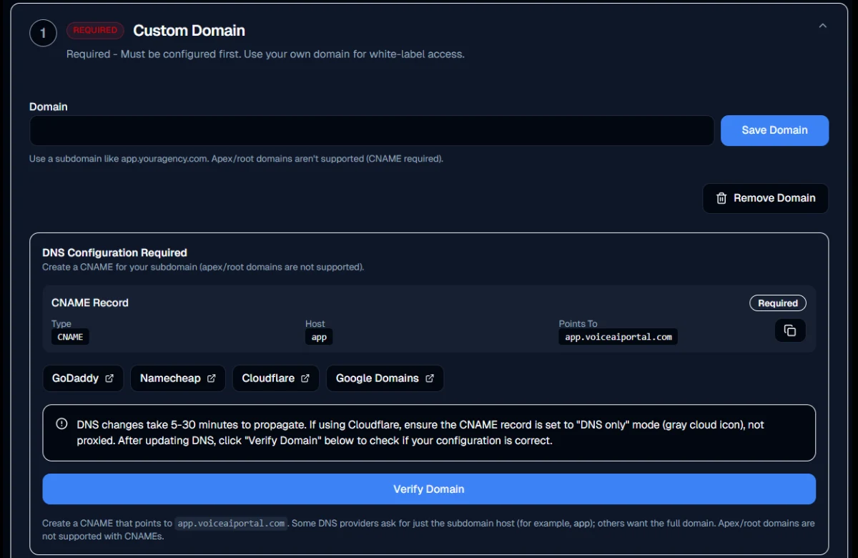Open the Cloudflare DNS provider link
858x558 pixels.
[276, 378]
